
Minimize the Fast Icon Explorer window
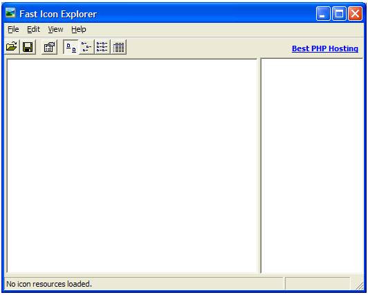tap(323, 14)
